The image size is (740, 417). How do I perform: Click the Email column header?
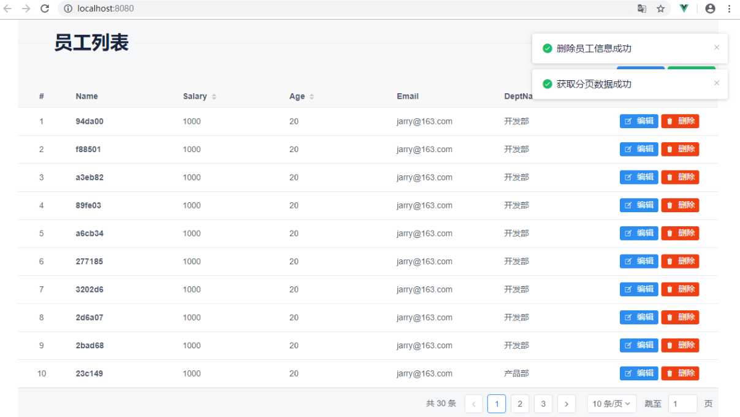pos(408,96)
